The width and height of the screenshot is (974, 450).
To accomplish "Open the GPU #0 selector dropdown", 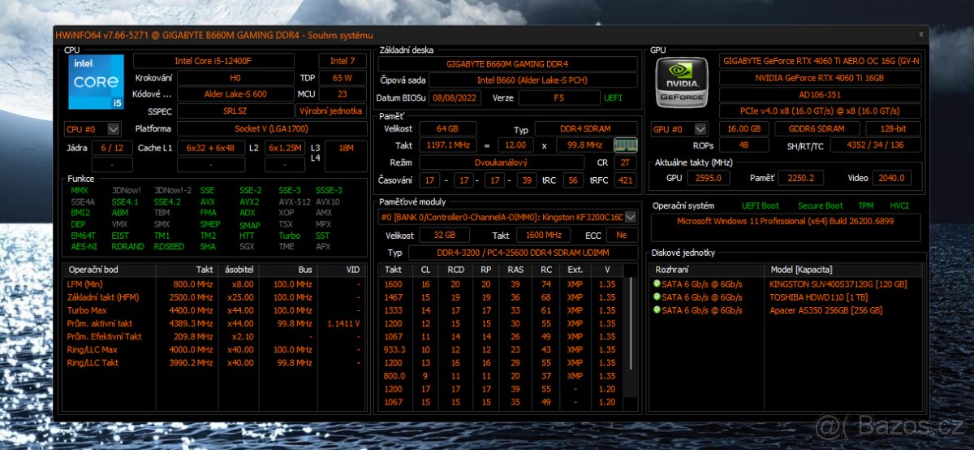I will [700, 129].
